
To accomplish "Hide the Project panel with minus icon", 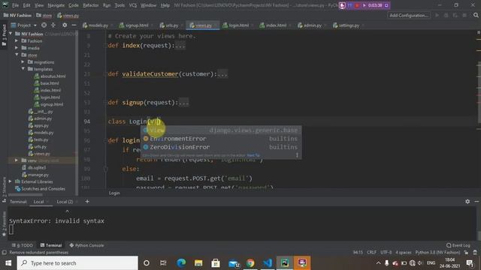I will 74,25.
